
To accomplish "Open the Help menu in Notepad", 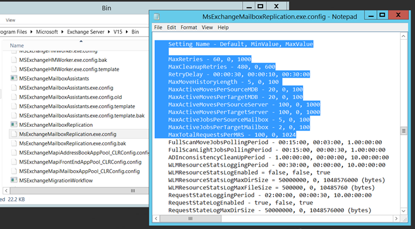I will click(223, 28).
